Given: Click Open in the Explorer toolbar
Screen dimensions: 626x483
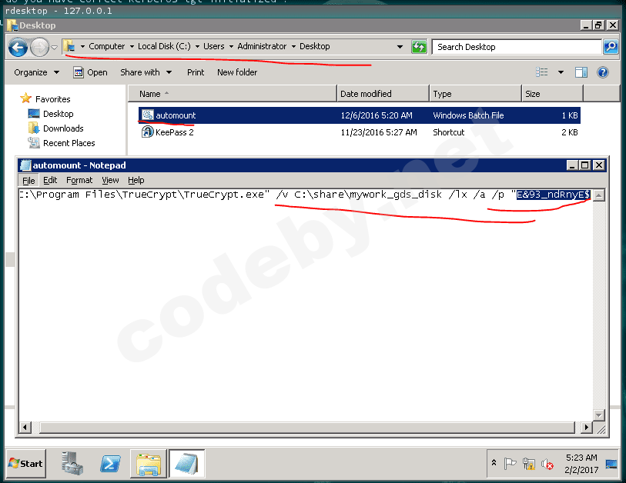Looking at the screenshot, I should [90, 72].
